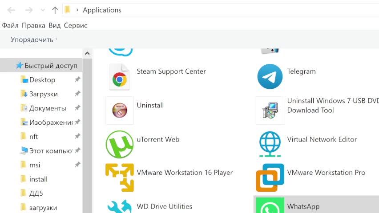379x213 pixels.
Task: Click the WD Drive Utilities label
Action: [x=164, y=206]
